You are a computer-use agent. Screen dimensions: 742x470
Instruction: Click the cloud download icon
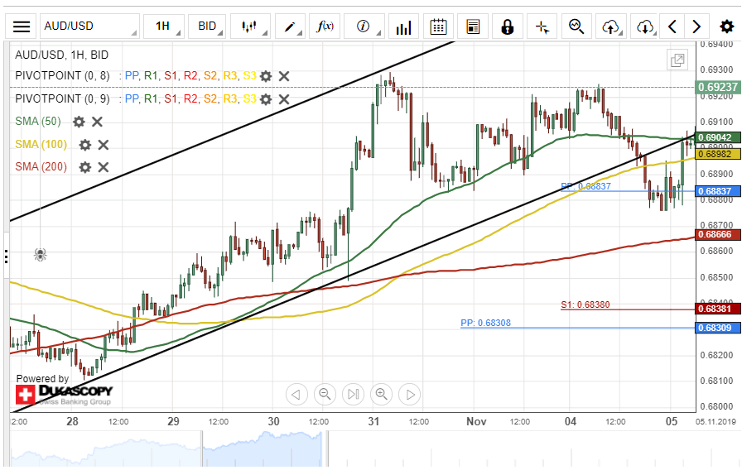coord(645,26)
